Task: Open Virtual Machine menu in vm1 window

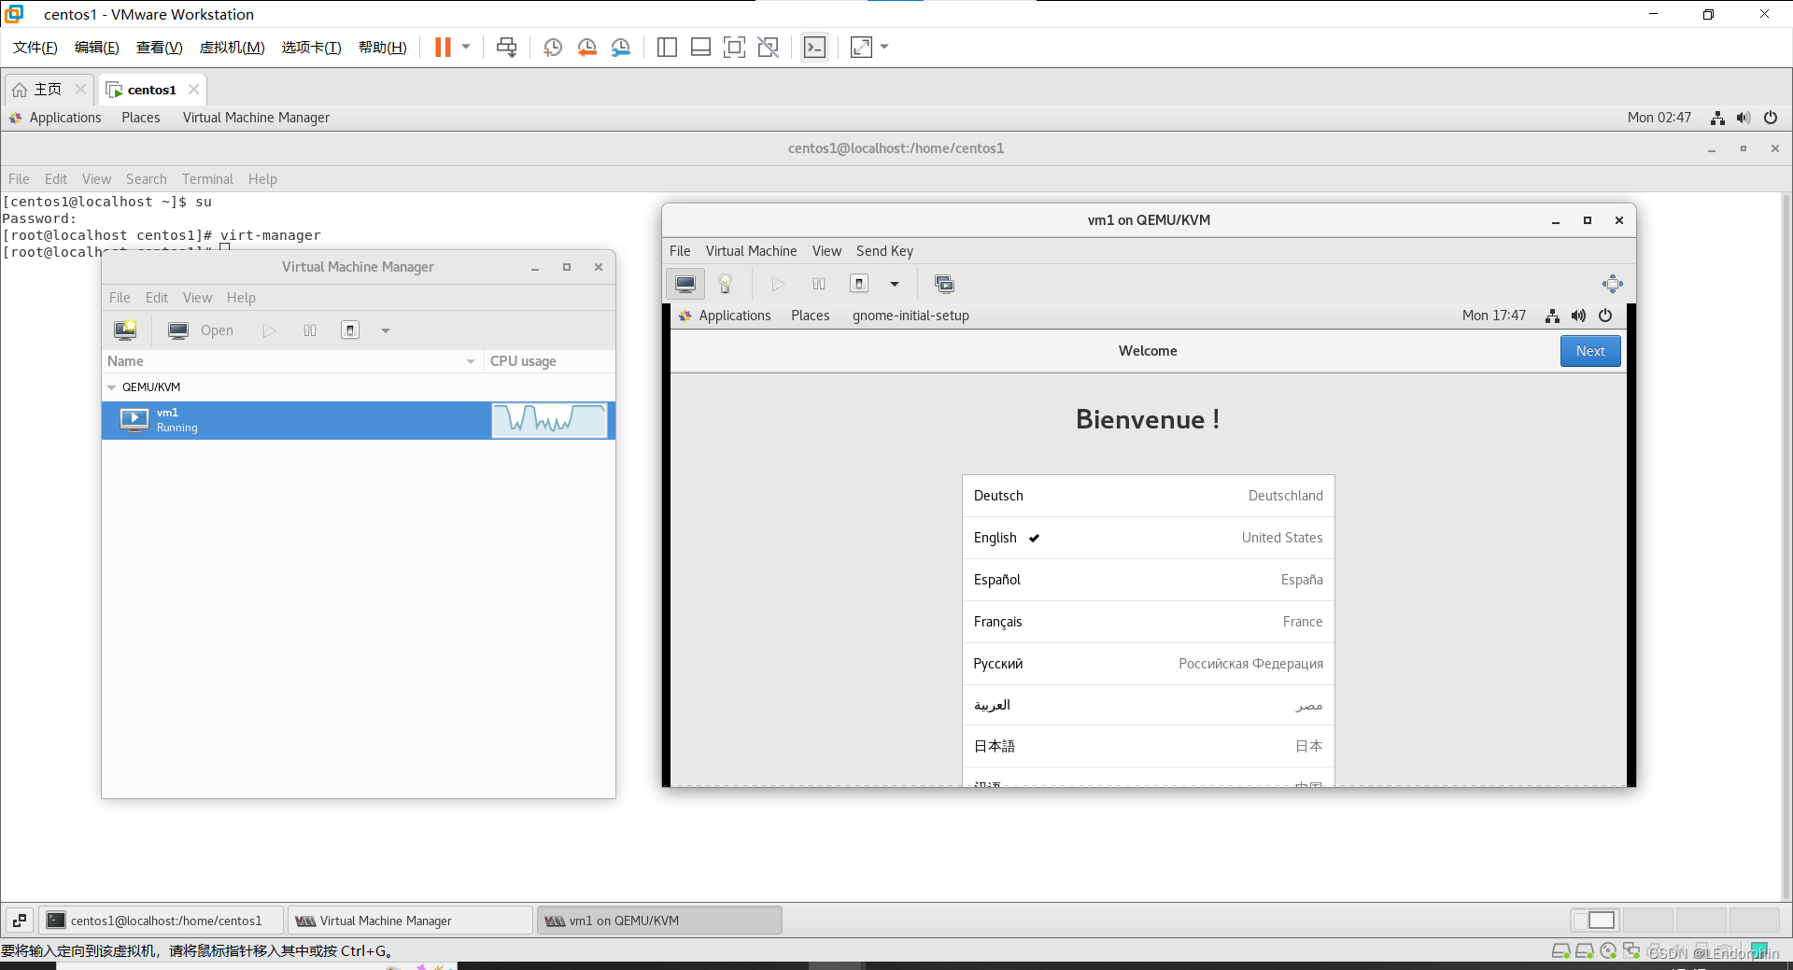Action: click(x=751, y=251)
